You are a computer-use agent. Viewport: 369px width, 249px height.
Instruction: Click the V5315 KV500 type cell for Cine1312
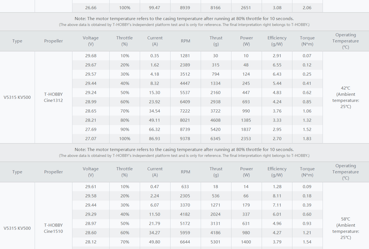tap(17, 97)
